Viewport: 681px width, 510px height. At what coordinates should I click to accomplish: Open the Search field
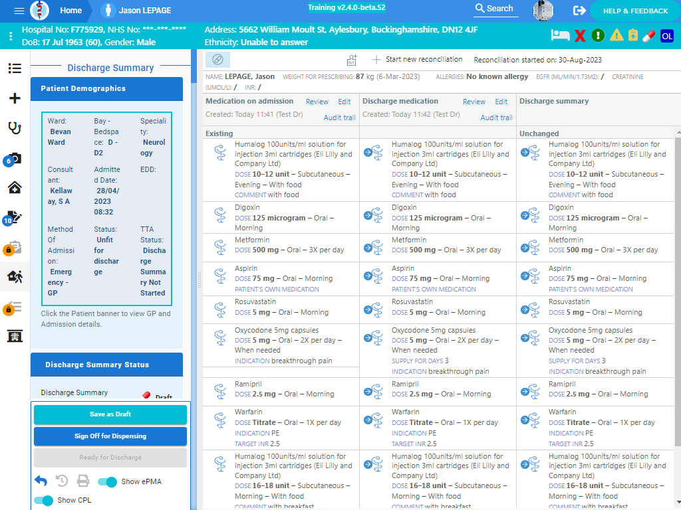pyautogui.click(x=495, y=9)
